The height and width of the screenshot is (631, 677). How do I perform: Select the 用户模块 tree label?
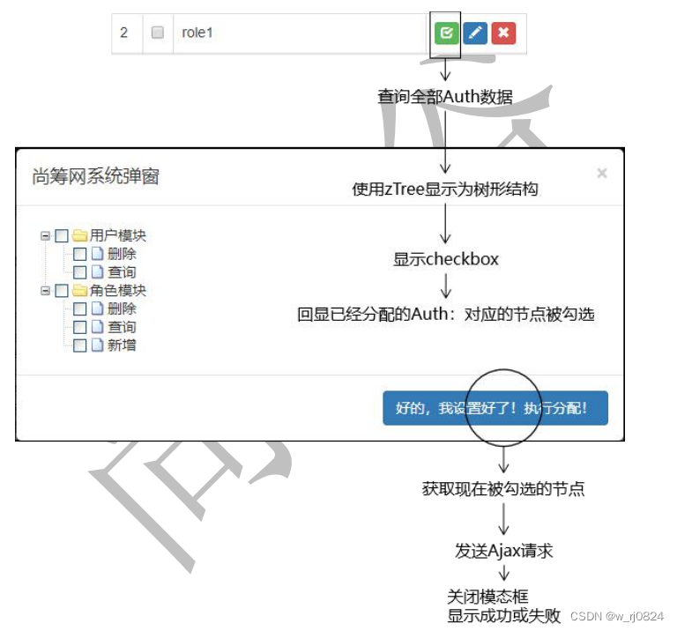point(118,235)
